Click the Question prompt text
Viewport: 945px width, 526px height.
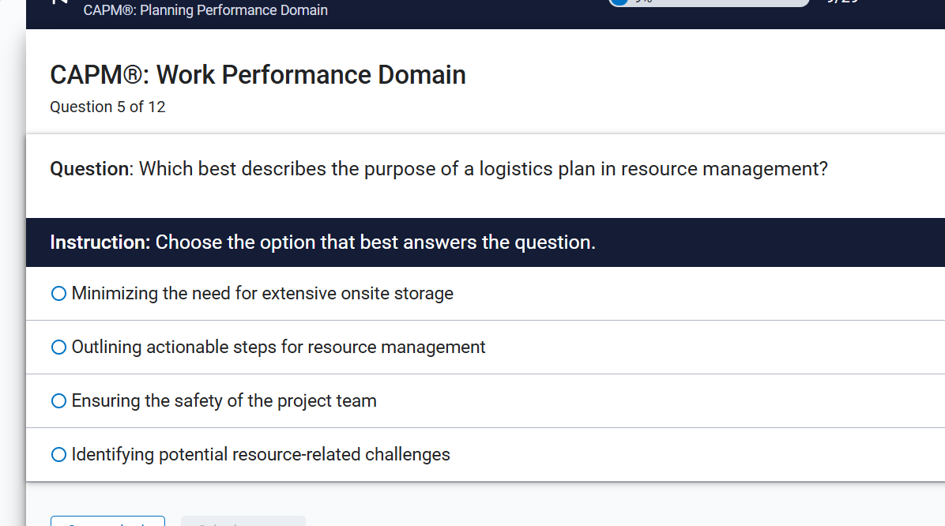coord(439,168)
